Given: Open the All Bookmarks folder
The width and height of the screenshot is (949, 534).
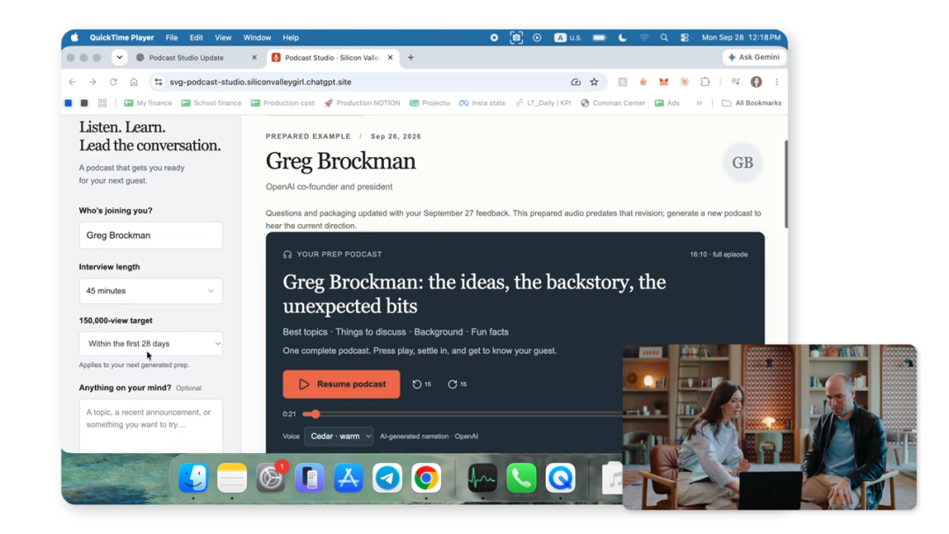Looking at the screenshot, I should (x=751, y=103).
